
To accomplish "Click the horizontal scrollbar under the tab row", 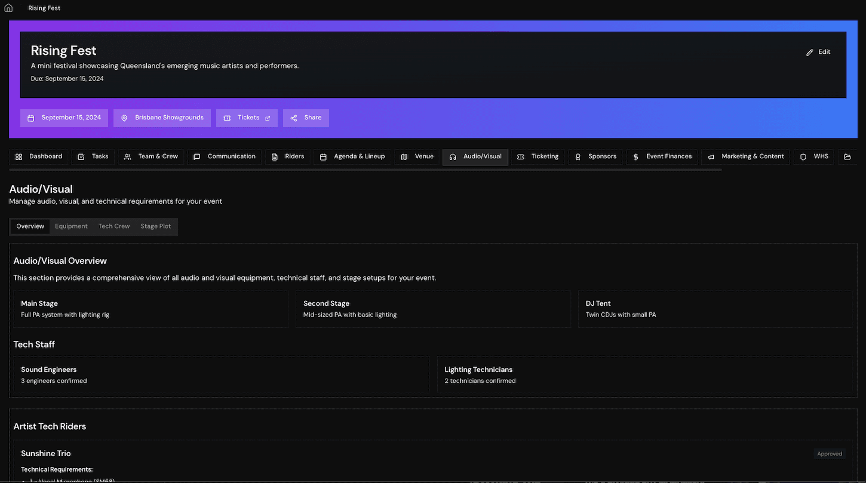I will tap(366, 170).
